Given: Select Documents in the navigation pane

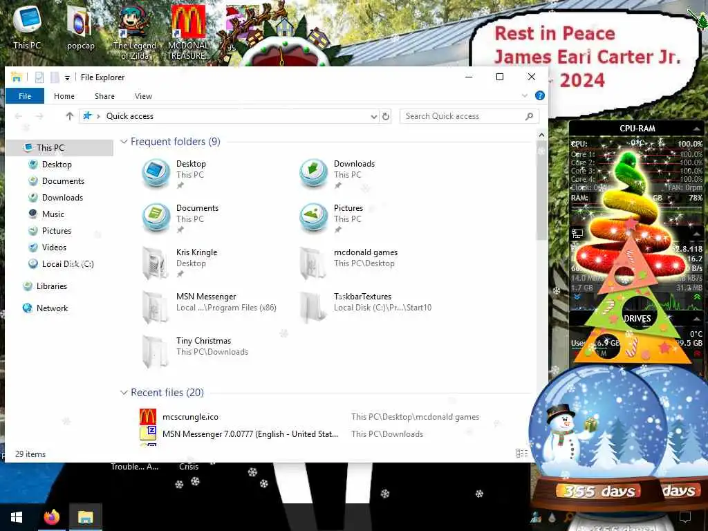Looking at the screenshot, I should tap(63, 181).
